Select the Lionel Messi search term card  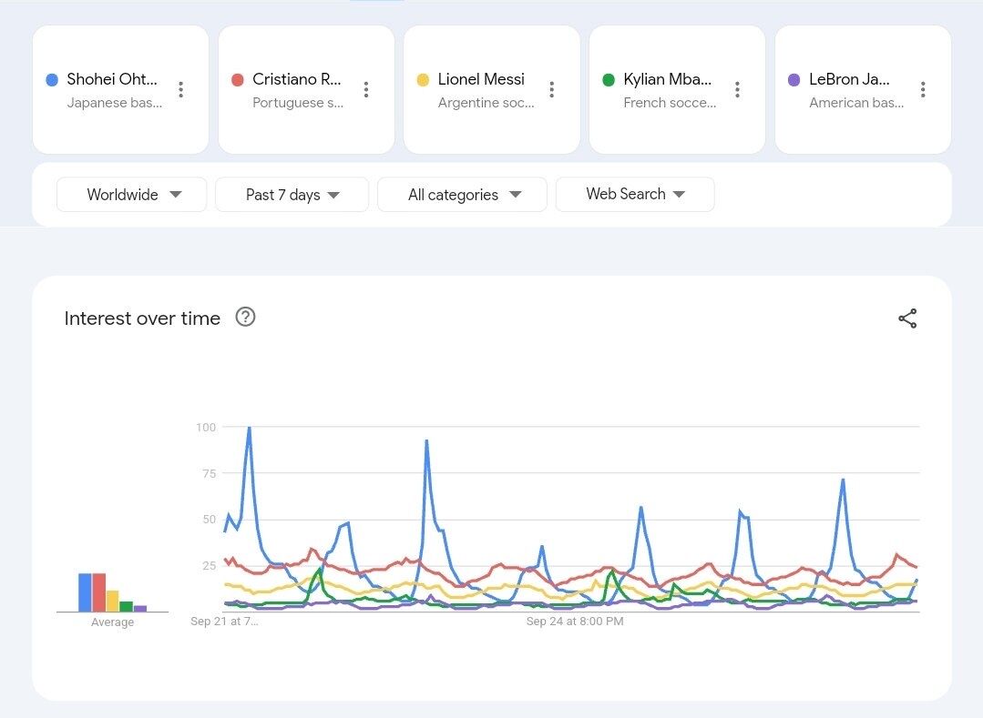481,89
